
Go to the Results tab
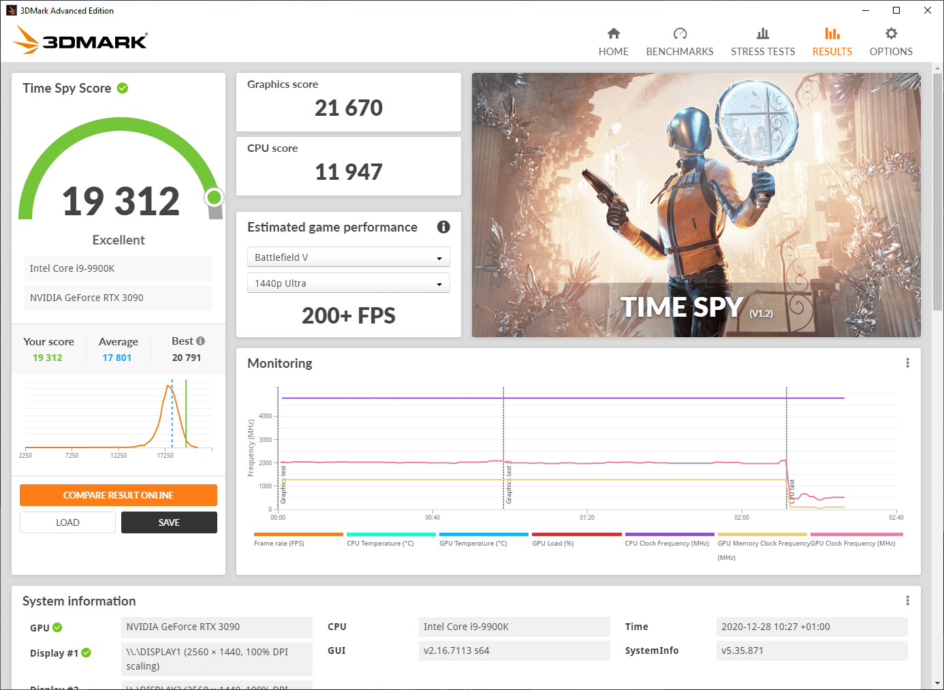(x=832, y=42)
